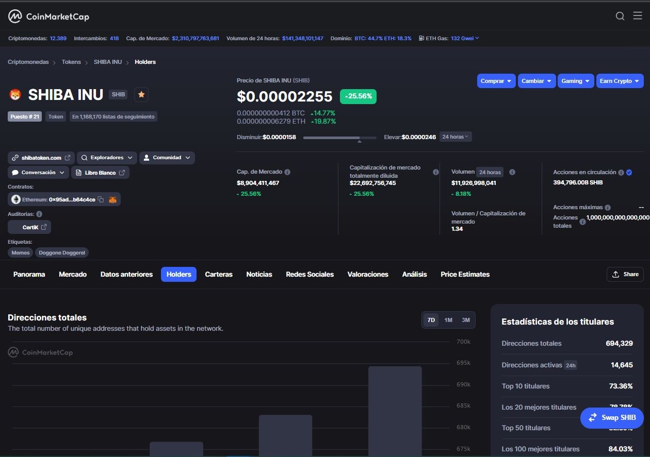
Task: Open the shibatoken.com website link
Action: point(41,158)
